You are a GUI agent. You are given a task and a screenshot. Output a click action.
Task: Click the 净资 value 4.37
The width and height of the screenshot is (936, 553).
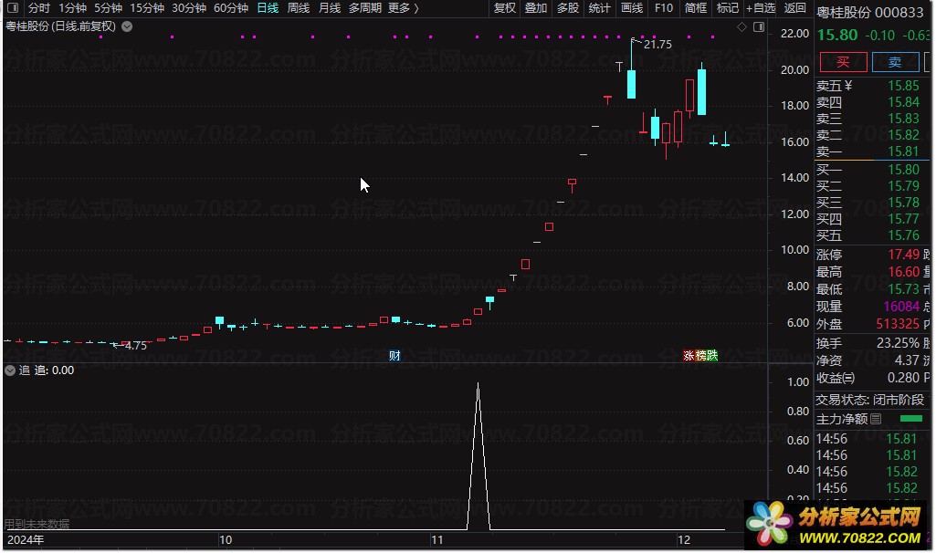(907, 360)
